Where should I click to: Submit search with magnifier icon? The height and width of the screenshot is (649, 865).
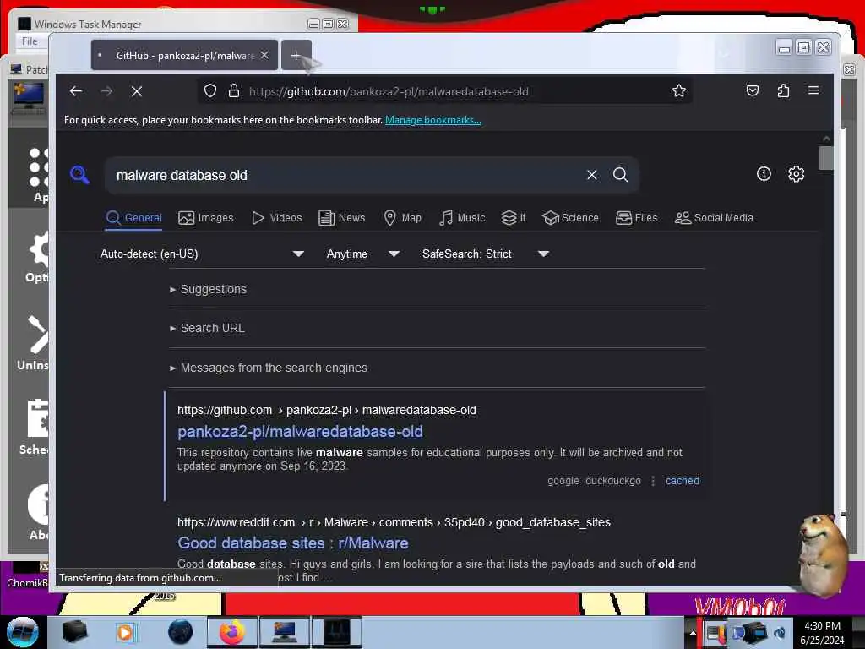click(621, 175)
